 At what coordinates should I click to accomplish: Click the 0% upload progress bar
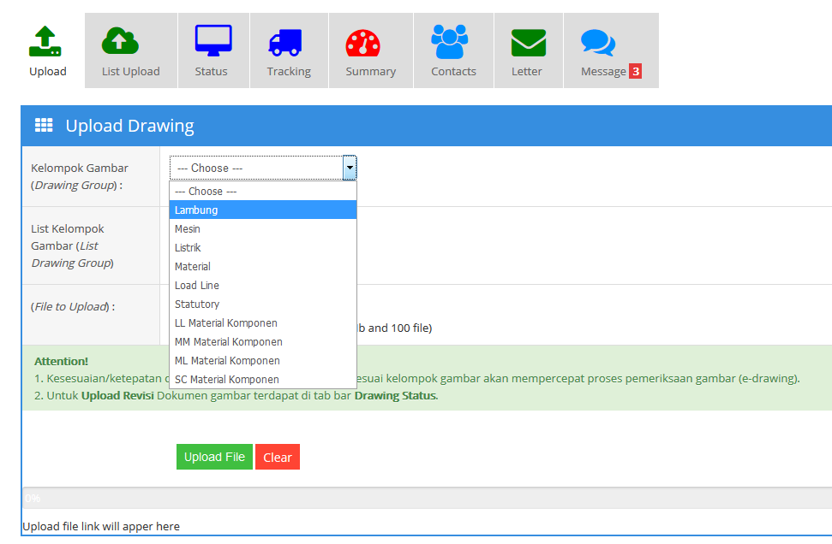(x=427, y=498)
